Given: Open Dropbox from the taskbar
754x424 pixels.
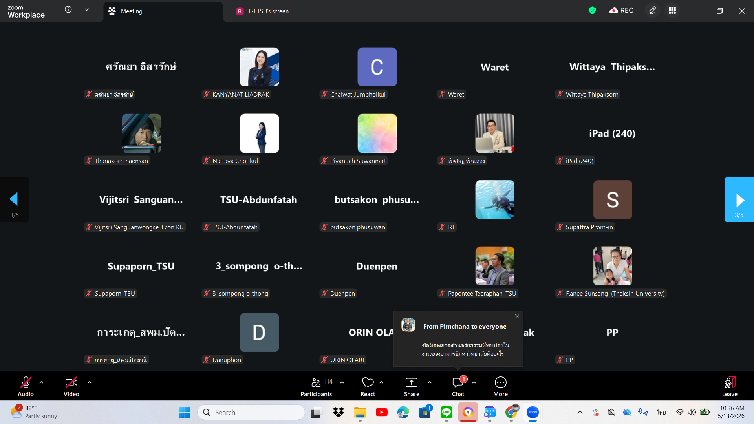Looking at the screenshot, I should (338, 413).
